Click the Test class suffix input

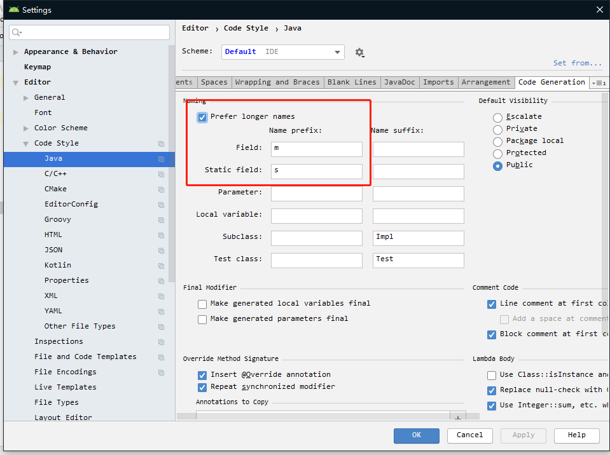point(418,261)
